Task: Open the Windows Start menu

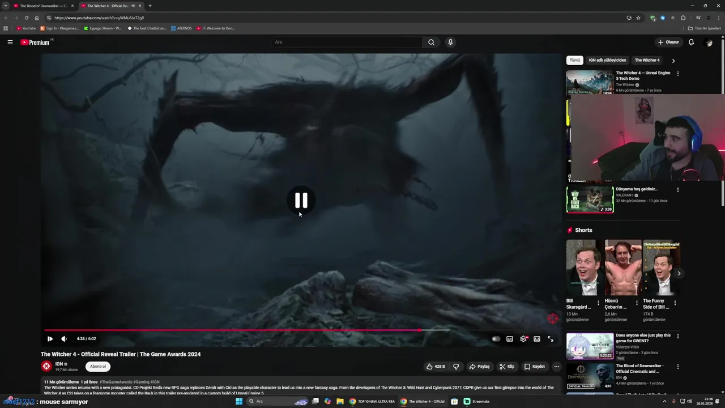Action: click(x=239, y=401)
